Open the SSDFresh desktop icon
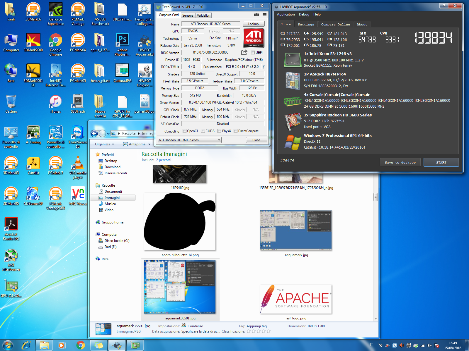This screenshot has height=351, width=469. click(x=78, y=104)
